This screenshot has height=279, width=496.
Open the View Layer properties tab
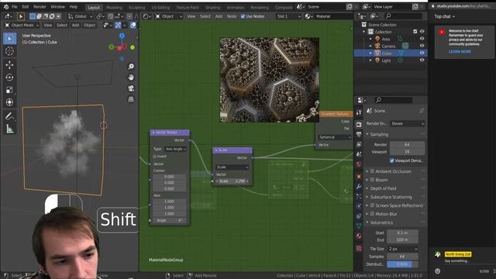point(359,145)
